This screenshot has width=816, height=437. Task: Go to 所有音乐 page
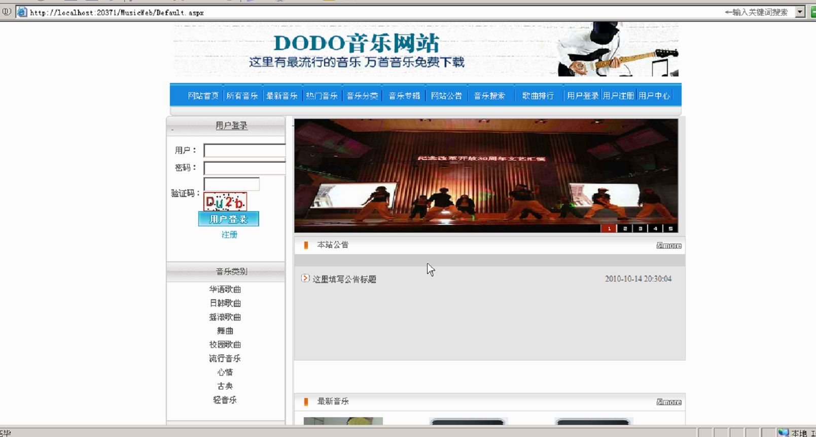[x=242, y=96]
